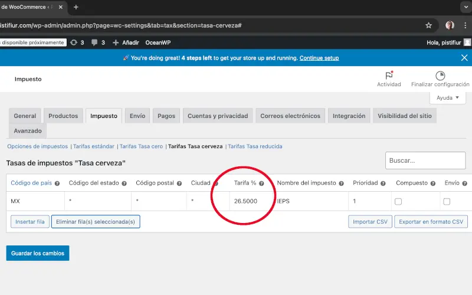Edit the state code cell of MX row
This screenshot has width=472, height=295.
[98, 201]
